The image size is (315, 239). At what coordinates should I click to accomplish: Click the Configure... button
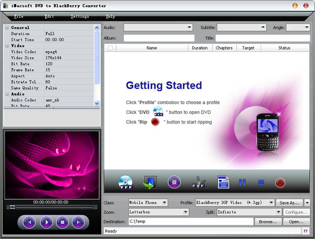296,212
